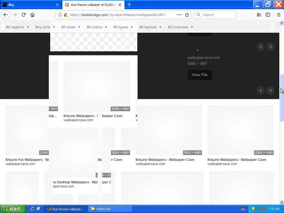The height and width of the screenshot is (213, 284).
Task: Open a new tab with plus button
Action: click(129, 4)
